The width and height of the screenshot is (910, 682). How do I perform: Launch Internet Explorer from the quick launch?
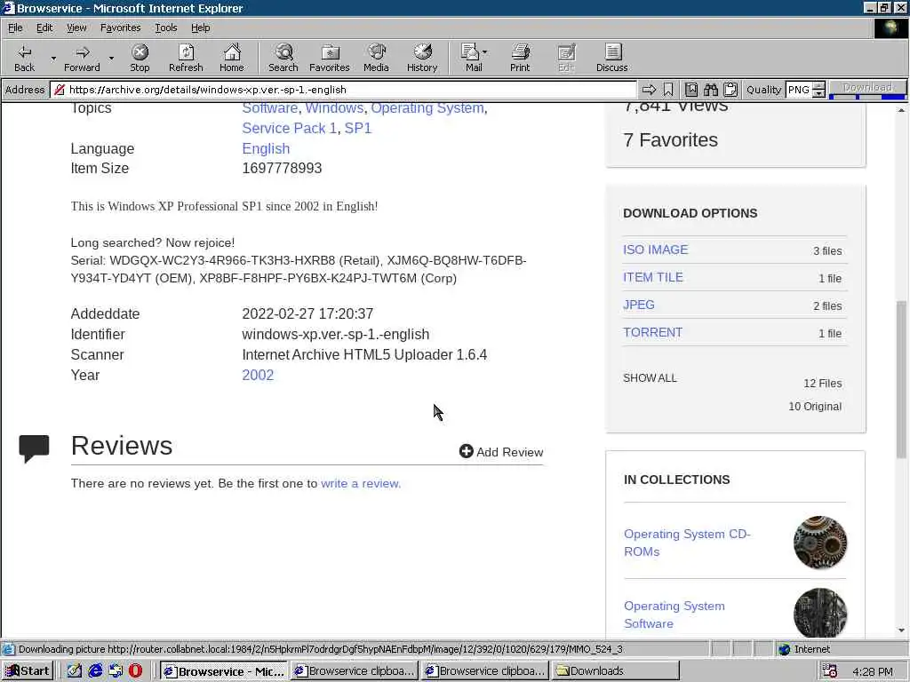click(95, 671)
